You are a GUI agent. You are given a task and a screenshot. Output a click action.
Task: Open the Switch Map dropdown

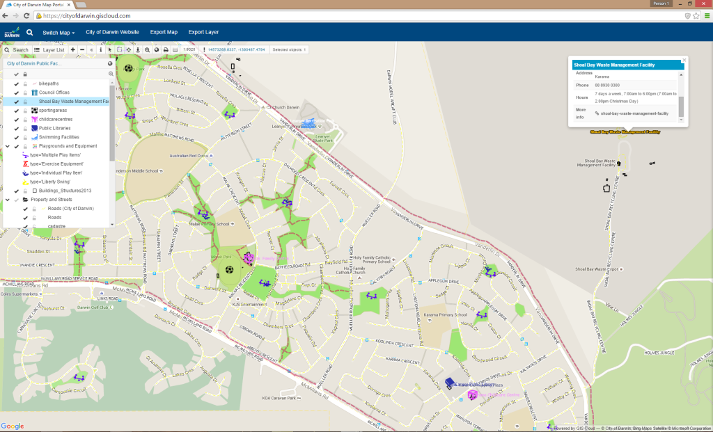[x=58, y=33]
